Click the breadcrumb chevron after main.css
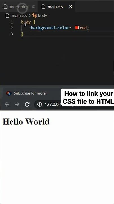This screenshot has width=114, height=204. [30, 16]
